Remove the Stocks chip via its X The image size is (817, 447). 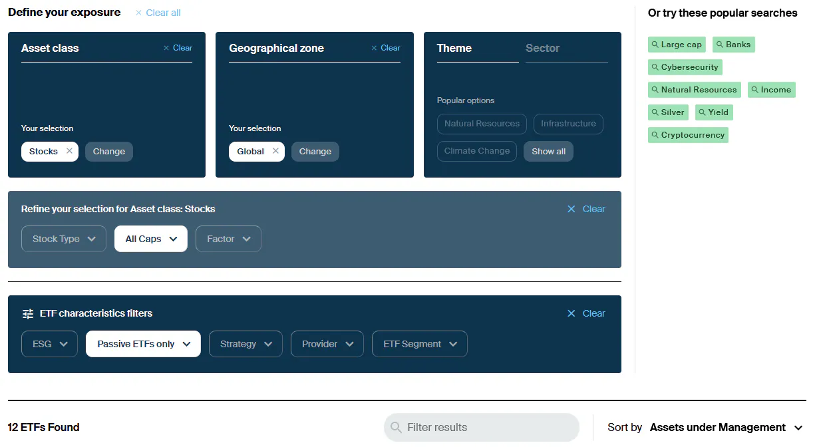(69, 152)
